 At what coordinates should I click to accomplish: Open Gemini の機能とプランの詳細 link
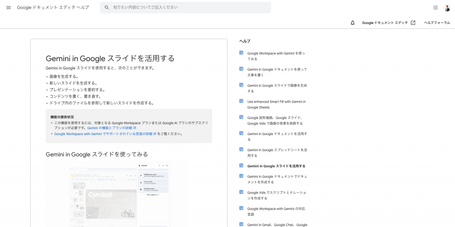point(112,128)
